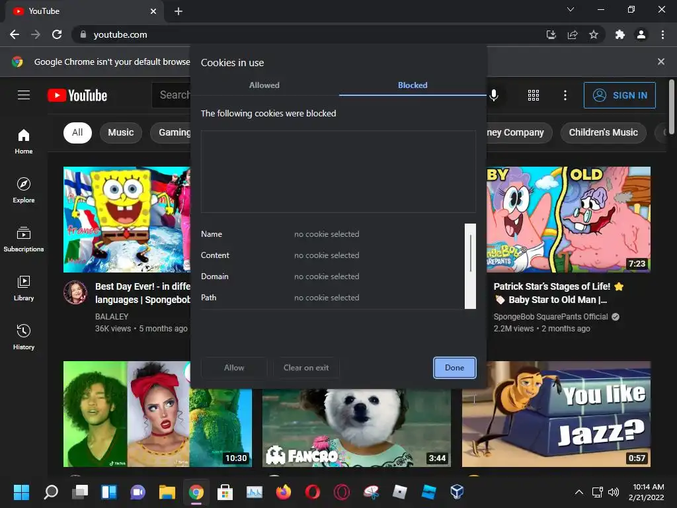Select the All filter chip
The image size is (677, 508).
point(77,132)
